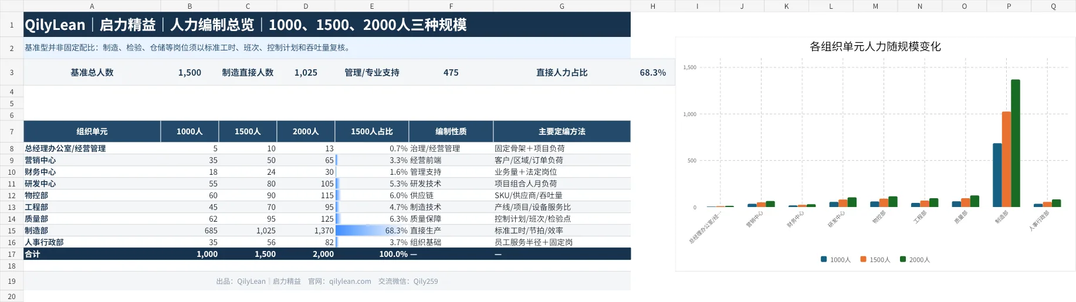The height and width of the screenshot is (302, 1076).
Task: Click the '1500人' legend swatch
Action: tap(863, 259)
